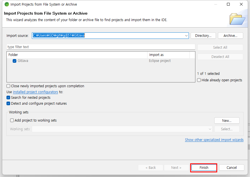Click the Back button
Image resolution: width=250 pixels, height=177 pixels.
click(151, 168)
